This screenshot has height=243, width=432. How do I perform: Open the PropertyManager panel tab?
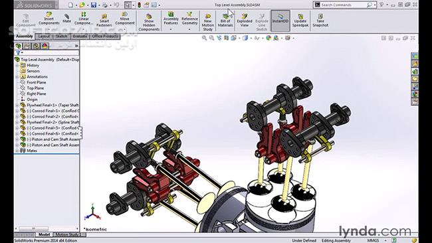27,46
